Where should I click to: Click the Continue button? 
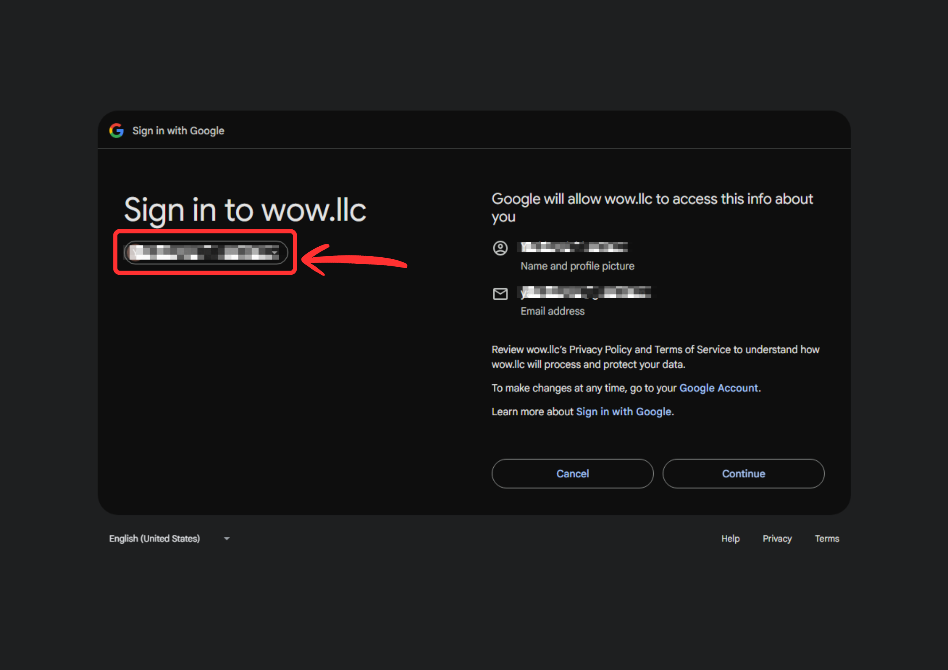[743, 474]
